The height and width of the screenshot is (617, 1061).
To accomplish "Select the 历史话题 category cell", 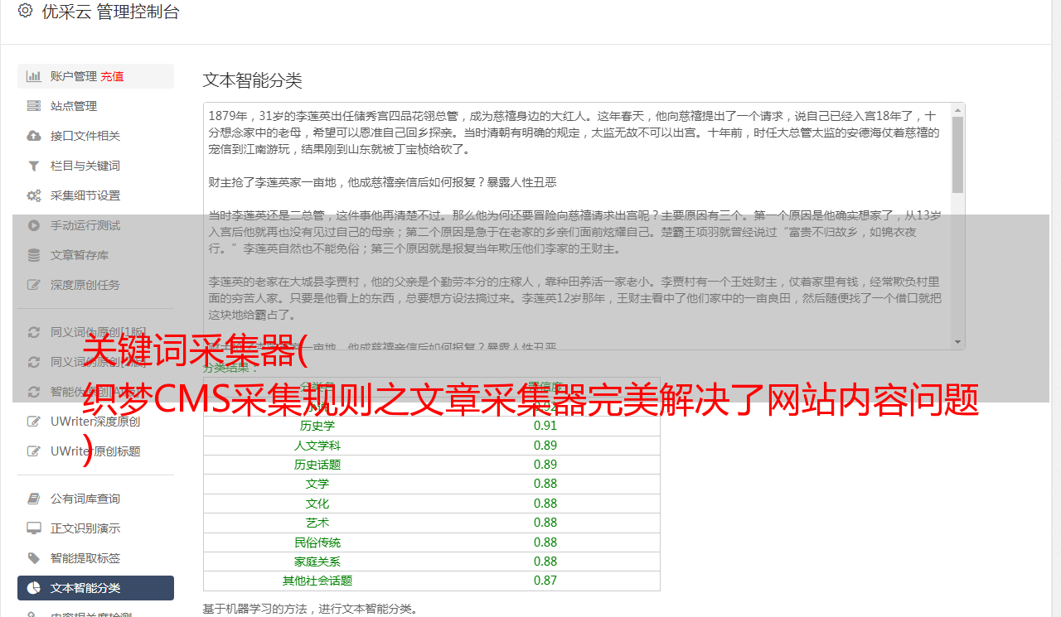I will pyautogui.click(x=317, y=465).
